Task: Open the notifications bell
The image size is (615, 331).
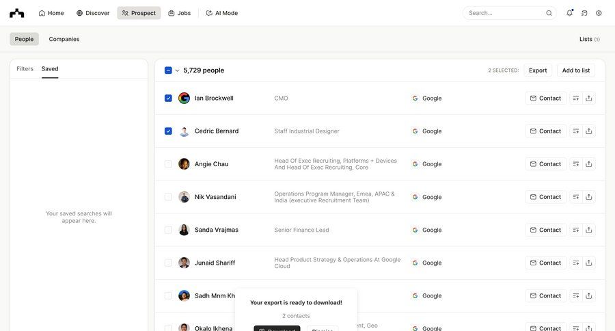Action: 569,13
